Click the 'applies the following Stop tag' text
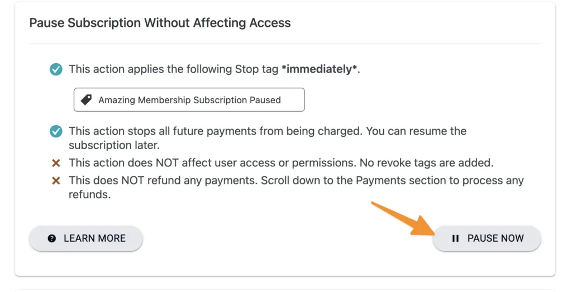 pyautogui.click(x=189, y=70)
